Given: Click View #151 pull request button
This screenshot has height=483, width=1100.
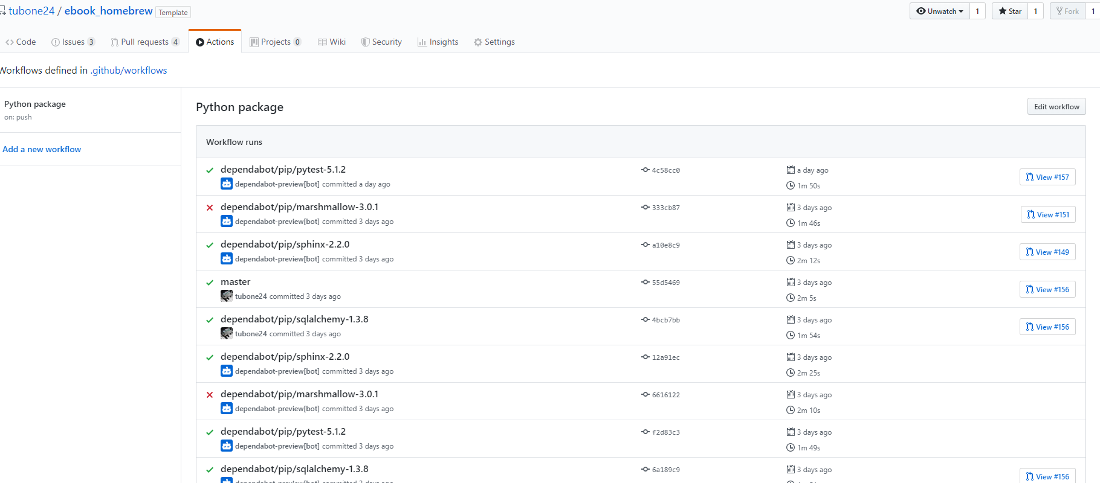Looking at the screenshot, I should (x=1048, y=214).
